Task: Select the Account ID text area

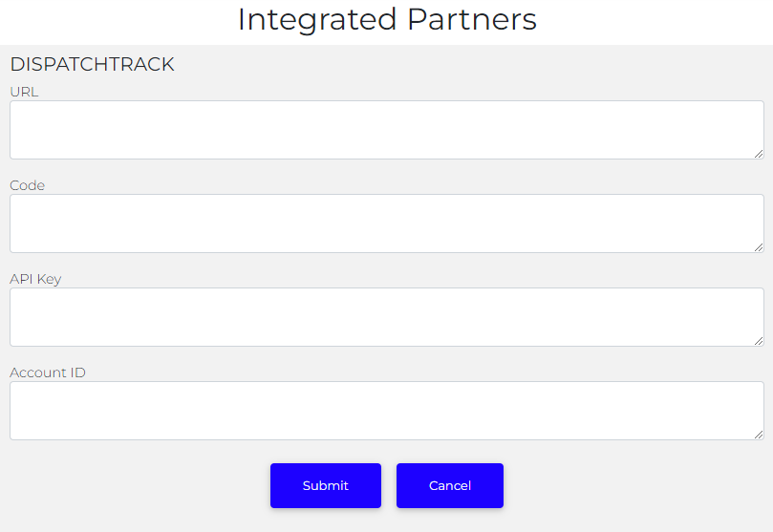Action: 386,410
